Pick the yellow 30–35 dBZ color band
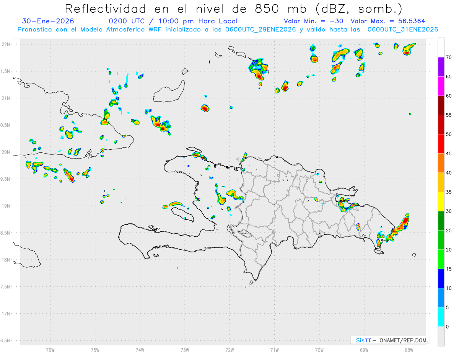The width and height of the screenshot is (459, 355). [x=441, y=201]
